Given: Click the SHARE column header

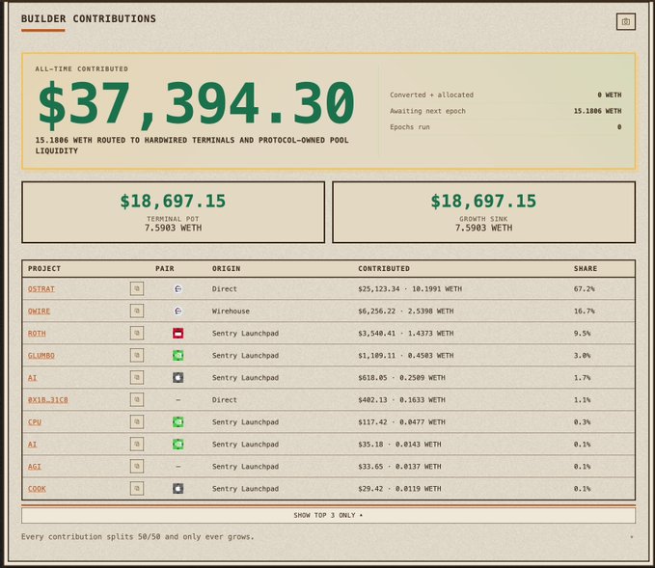Looking at the screenshot, I should [586, 268].
